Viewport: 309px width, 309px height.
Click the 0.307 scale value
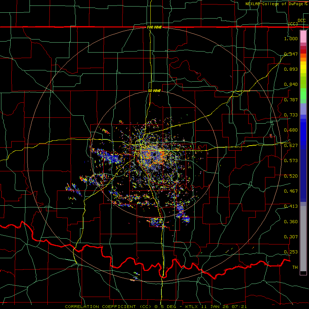pos(291,237)
